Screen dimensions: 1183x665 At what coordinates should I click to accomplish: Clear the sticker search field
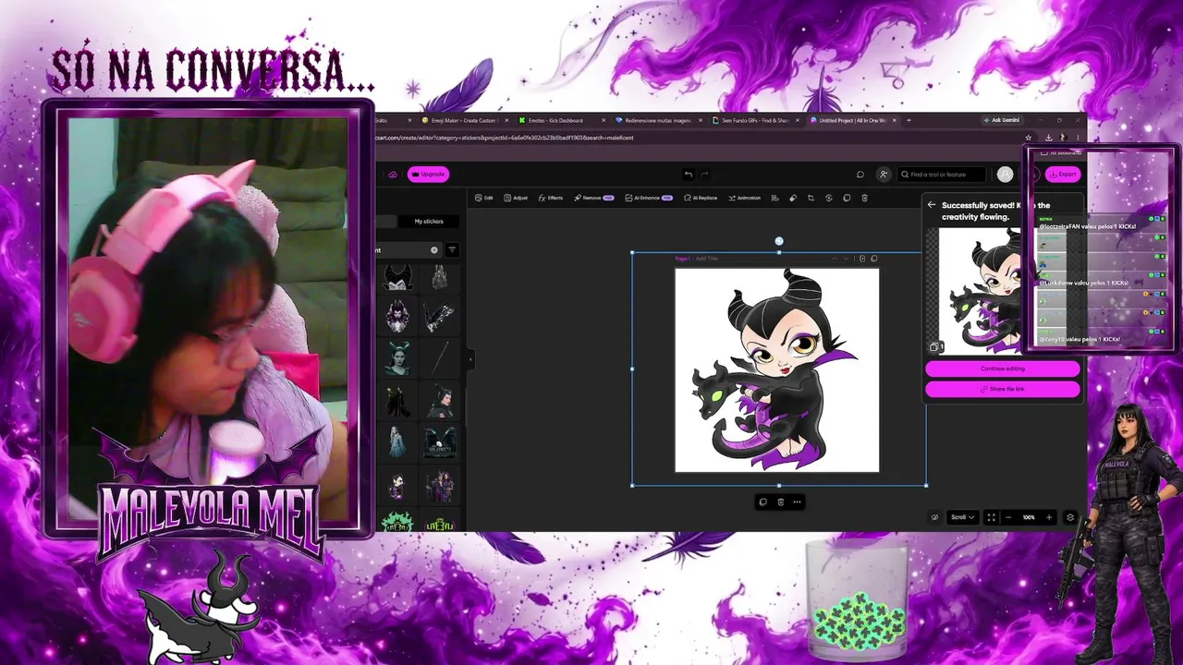[x=434, y=249]
